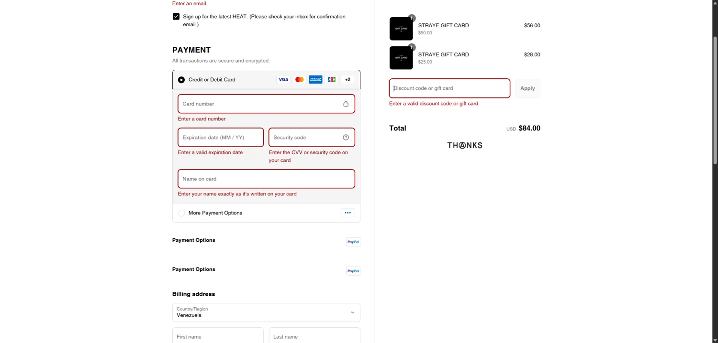
Task: Uncheck the Sign up for latest HEAT checkbox
Action: [x=176, y=17]
